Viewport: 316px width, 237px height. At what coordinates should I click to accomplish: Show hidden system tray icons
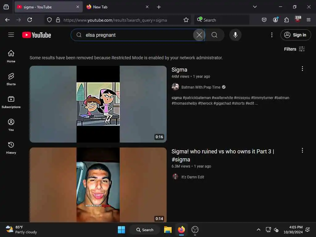[x=259, y=230]
